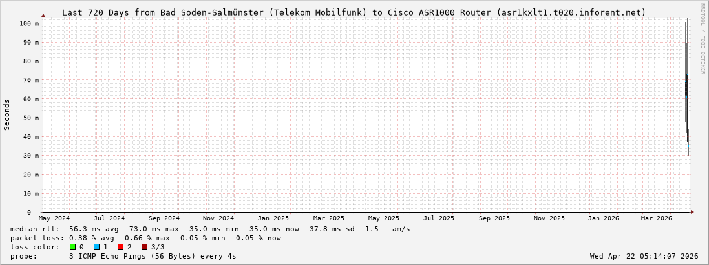Image resolution: width=709 pixels, height=265 pixels.
Task: Click the 'Mar 2026' x-axis label
Action: pos(656,218)
